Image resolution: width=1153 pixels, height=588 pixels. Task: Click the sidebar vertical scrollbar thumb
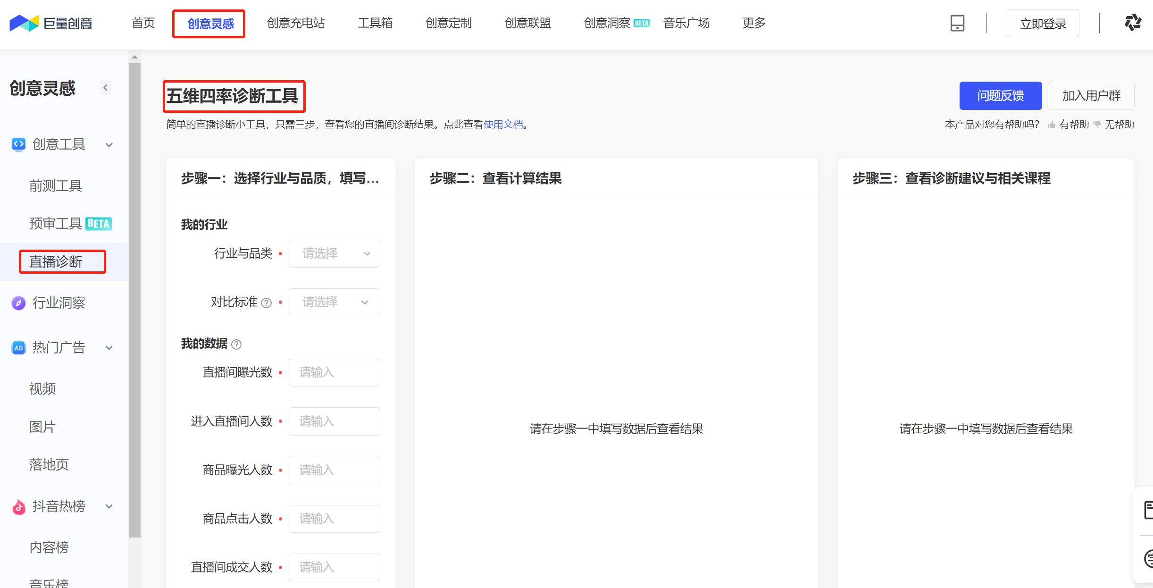pos(134,300)
